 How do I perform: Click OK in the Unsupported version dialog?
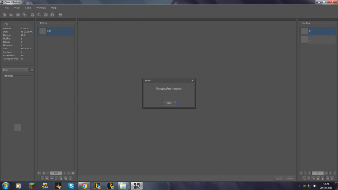(169, 103)
